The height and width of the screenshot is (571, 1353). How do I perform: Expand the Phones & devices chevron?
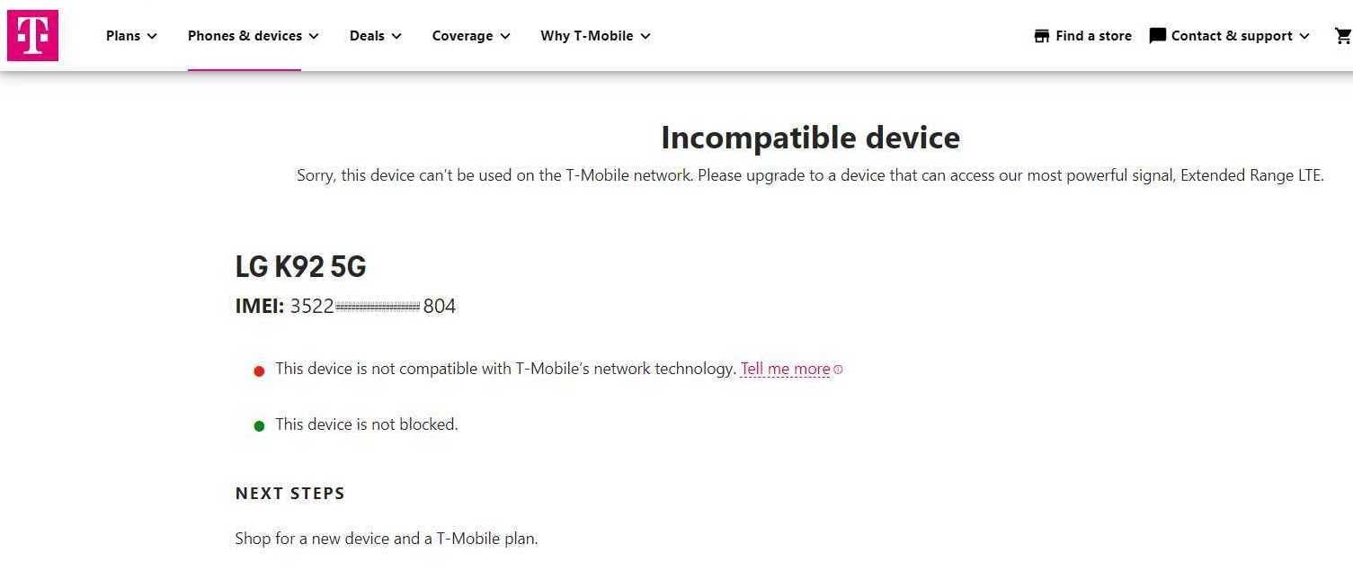[314, 36]
